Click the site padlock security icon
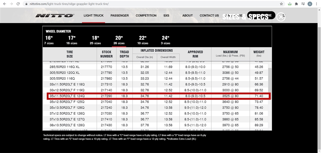The width and height of the screenshot is (321, 153). [26, 4]
